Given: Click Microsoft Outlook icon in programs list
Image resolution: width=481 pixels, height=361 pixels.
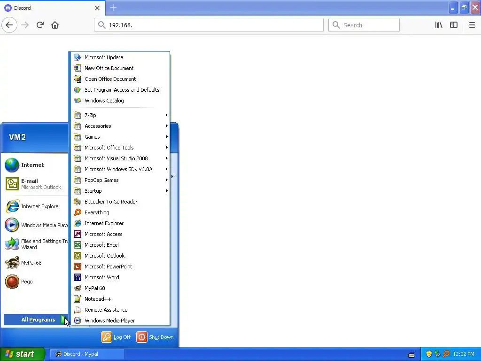Looking at the screenshot, I should point(78,256).
